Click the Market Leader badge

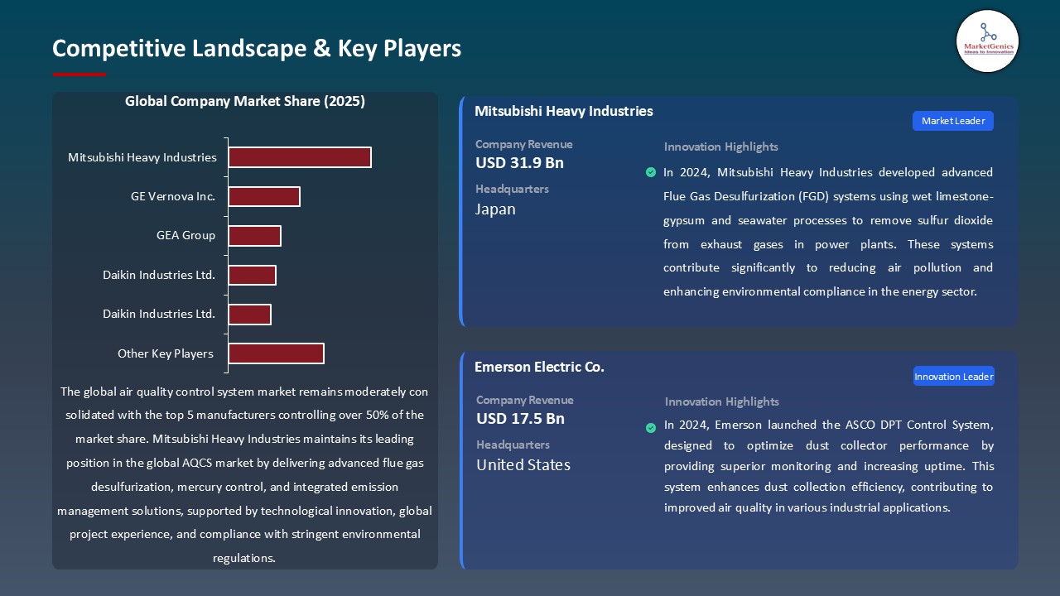[x=952, y=121]
